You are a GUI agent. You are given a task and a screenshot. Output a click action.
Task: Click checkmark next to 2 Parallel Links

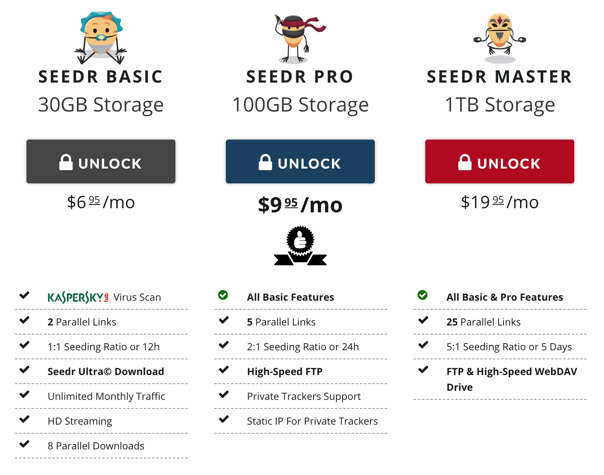[x=25, y=320]
